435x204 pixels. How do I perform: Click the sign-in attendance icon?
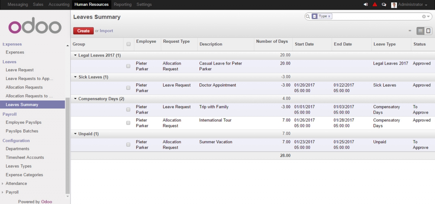click(365, 5)
